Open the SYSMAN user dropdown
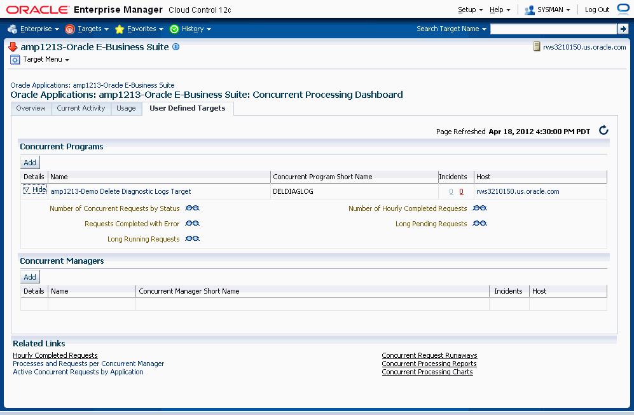This screenshot has height=415, width=634. (x=553, y=10)
